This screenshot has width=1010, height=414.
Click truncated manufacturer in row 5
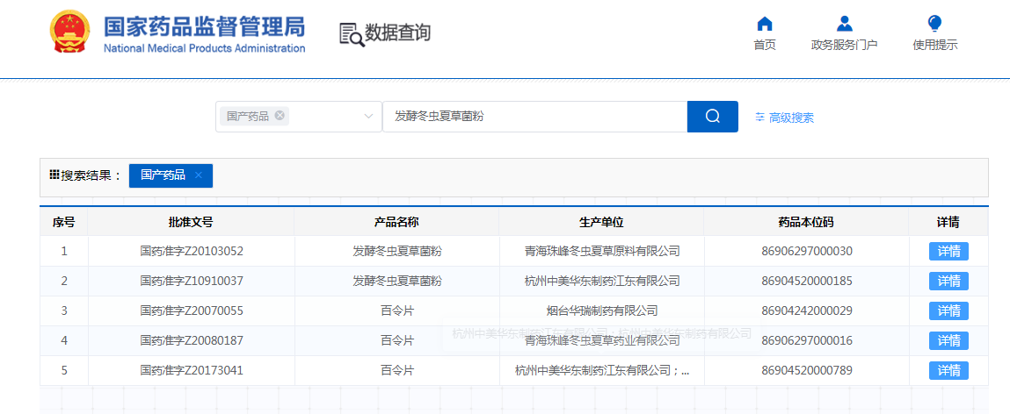601,370
